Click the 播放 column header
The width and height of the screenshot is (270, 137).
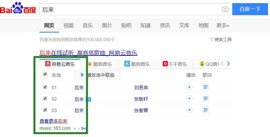pyautogui.click(x=191, y=75)
